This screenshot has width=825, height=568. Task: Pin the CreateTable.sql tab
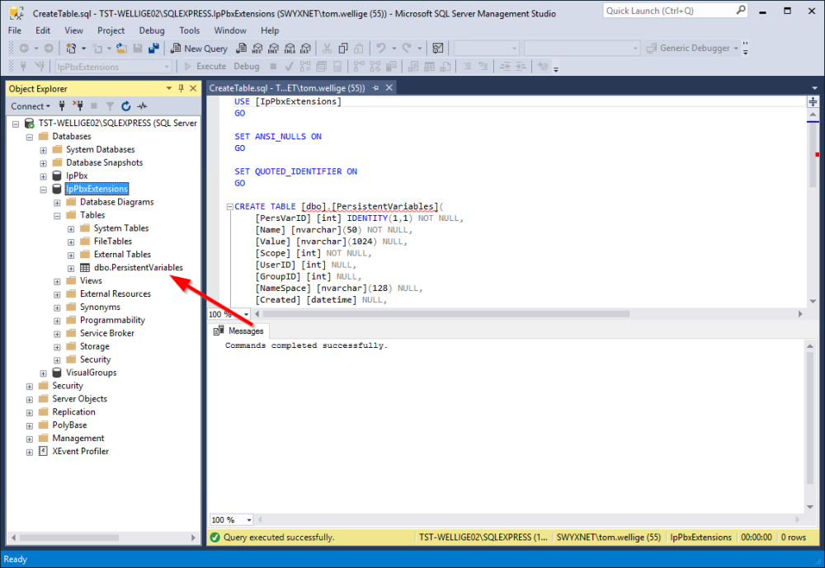pos(375,88)
